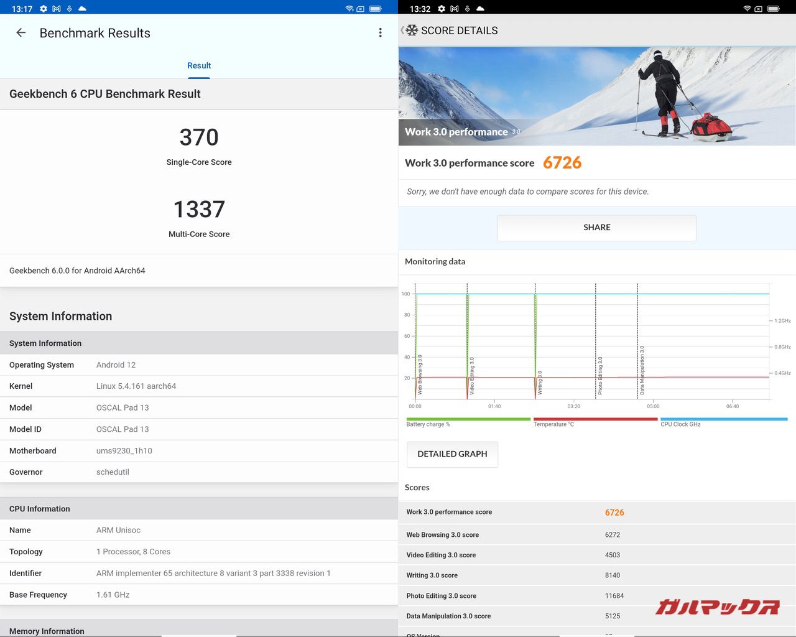Tap the PCMark snowflake back icon

click(411, 30)
